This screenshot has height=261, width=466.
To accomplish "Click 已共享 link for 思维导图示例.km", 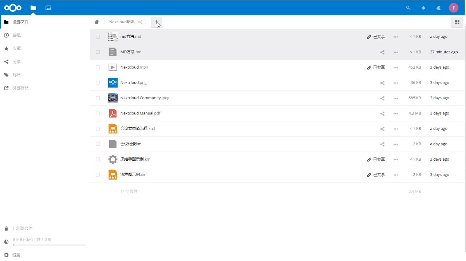I will (376, 160).
